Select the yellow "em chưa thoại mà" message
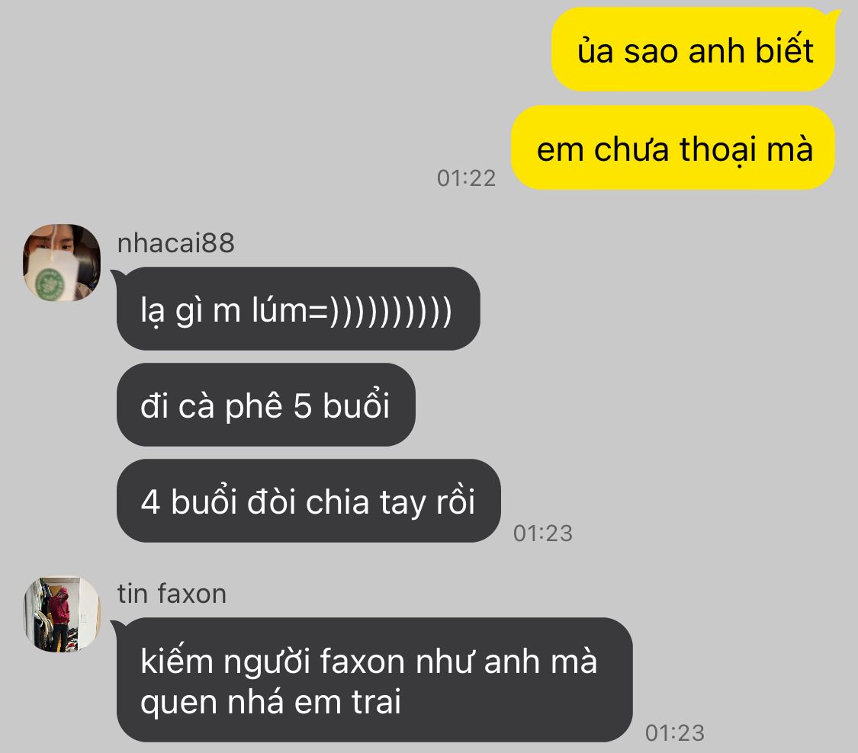 [x=673, y=148]
